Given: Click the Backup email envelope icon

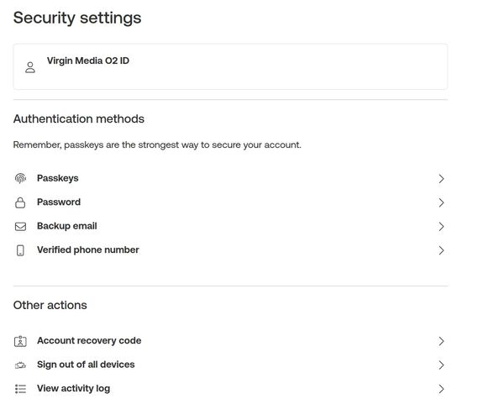Looking at the screenshot, I should [20, 227].
